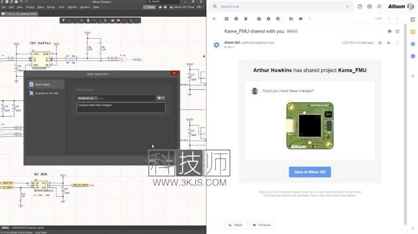Go to the older email with the chevron arrow
Image resolution: width=418 pixels, height=234 pixels.
click(398, 19)
